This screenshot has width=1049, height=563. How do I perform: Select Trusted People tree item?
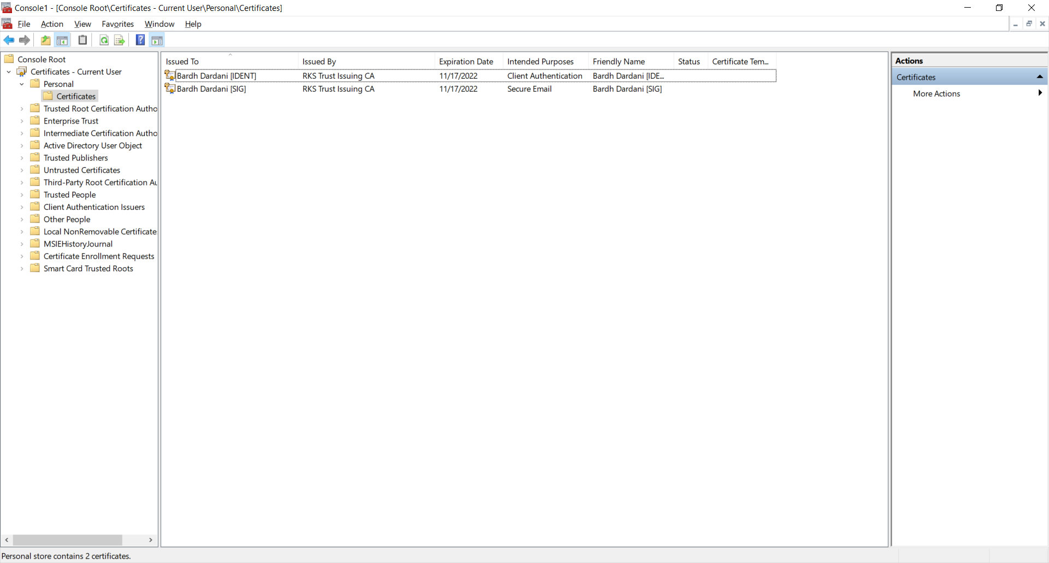[69, 195]
